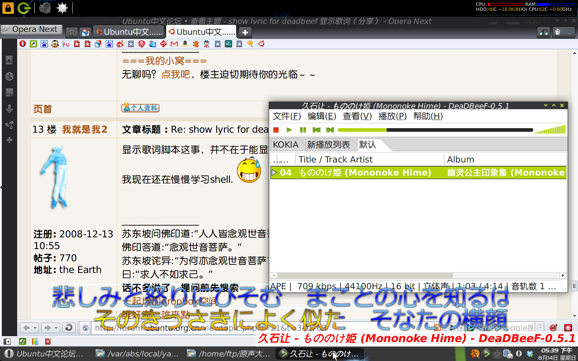Open the 帮助(H) menu in DeaDBeeF
578x361 pixels.
click(428, 116)
